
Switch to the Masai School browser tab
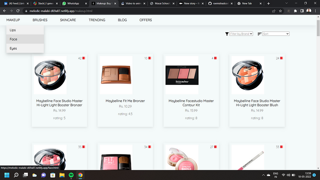pos(162,3)
